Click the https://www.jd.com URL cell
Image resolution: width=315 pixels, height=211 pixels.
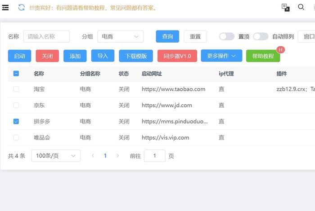167,105
